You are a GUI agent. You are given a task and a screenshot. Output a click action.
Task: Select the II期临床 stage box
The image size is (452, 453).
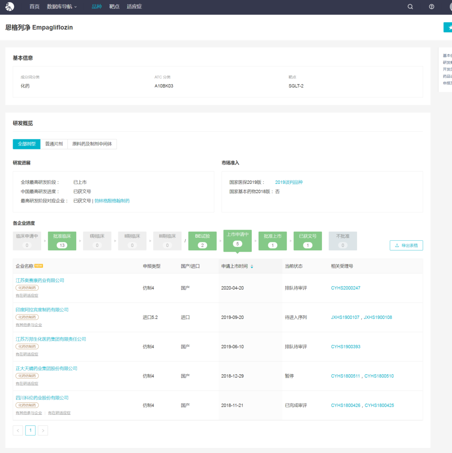click(x=132, y=241)
